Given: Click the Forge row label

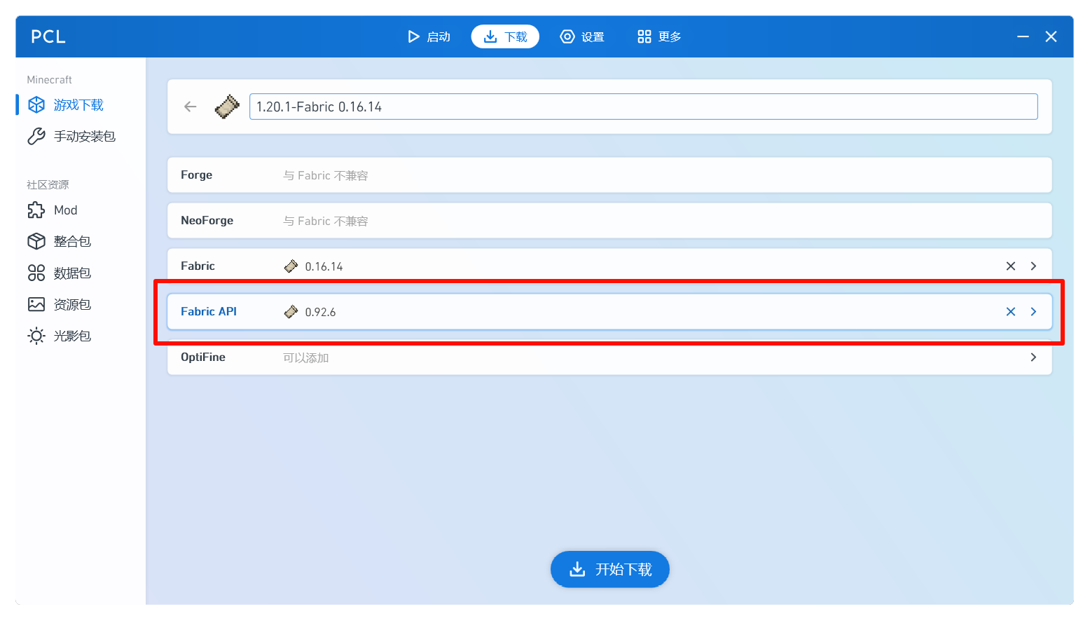Looking at the screenshot, I should (196, 175).
